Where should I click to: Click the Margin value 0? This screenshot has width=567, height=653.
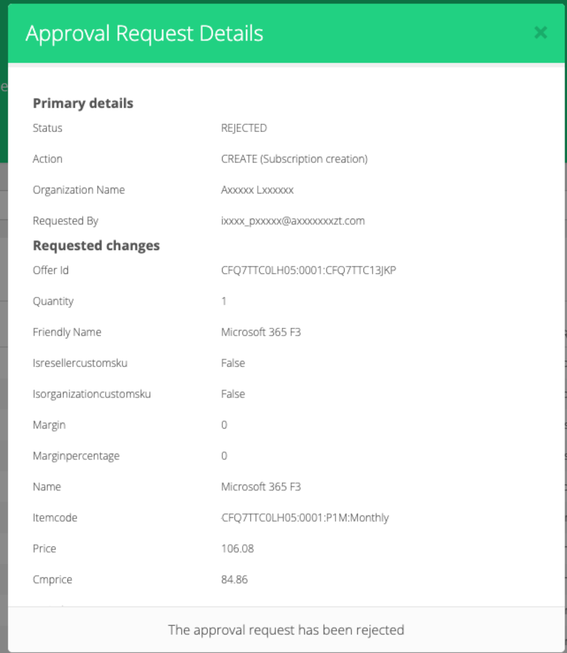224,425
